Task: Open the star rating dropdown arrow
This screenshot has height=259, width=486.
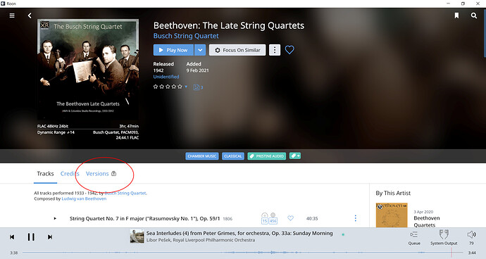Action: click(186, 87)
